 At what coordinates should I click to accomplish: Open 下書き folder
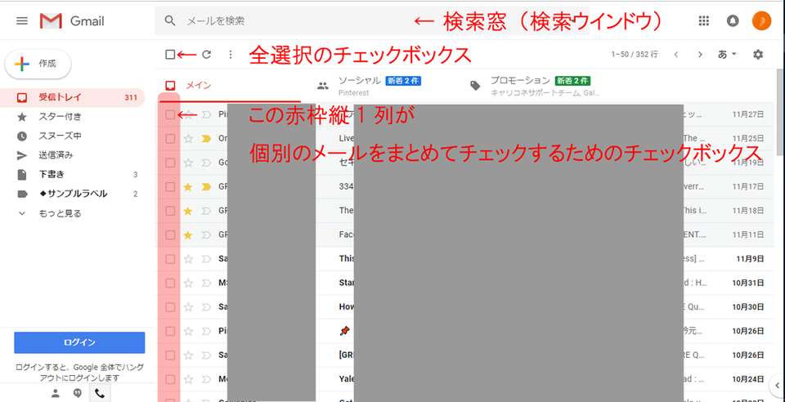(x=73, y=175)
